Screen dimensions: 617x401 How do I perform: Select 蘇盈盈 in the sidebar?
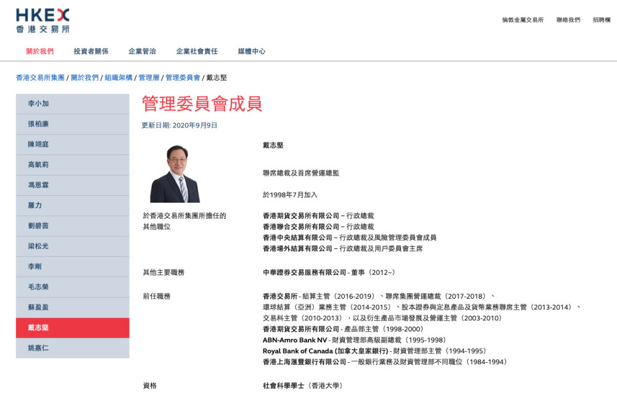[72, 307]
